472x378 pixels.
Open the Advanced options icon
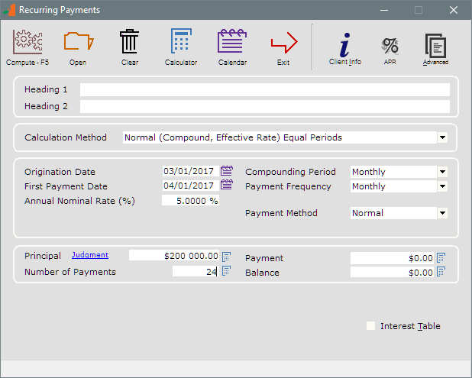[435, 46]
